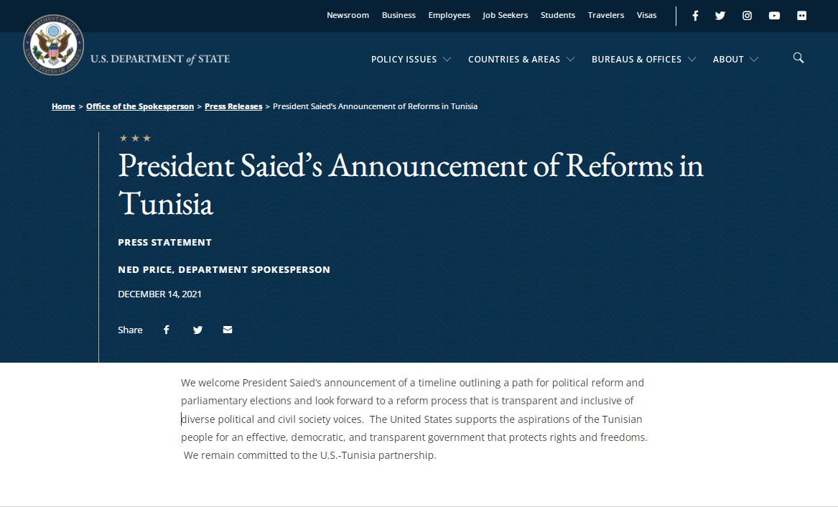Share the press statement on Twitter
This screenshot has height=507, width=838.
(x=197, y=330)
